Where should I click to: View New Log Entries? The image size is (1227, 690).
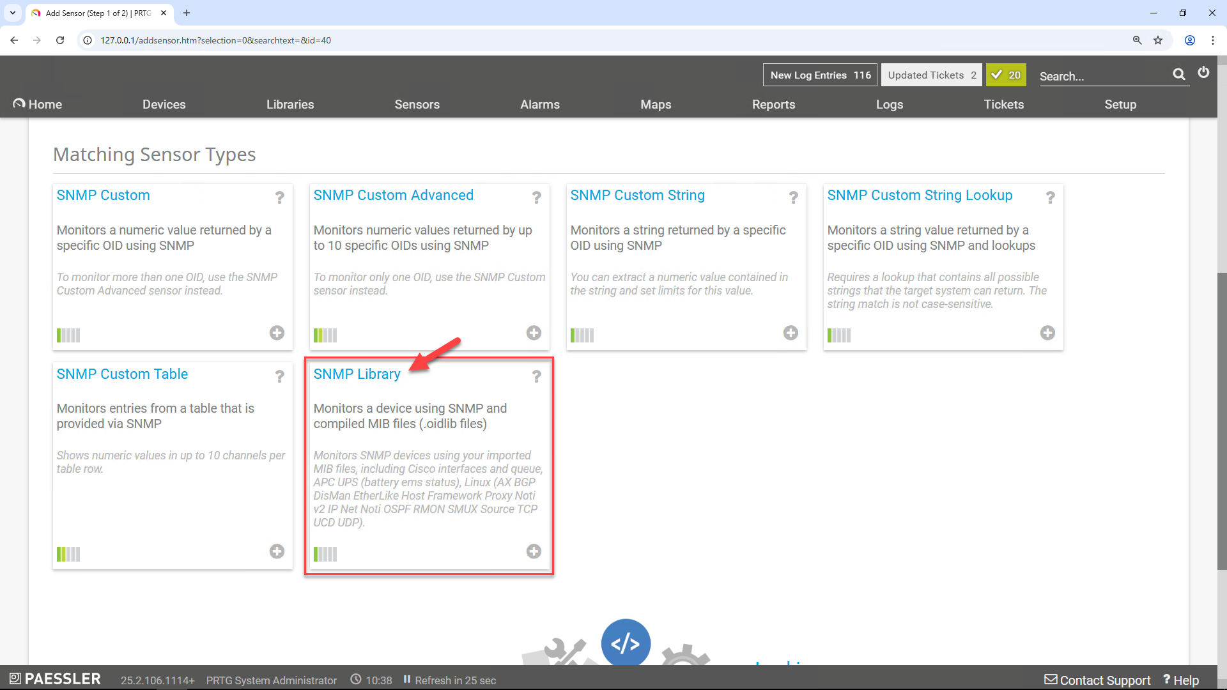(x=819, y=75)
